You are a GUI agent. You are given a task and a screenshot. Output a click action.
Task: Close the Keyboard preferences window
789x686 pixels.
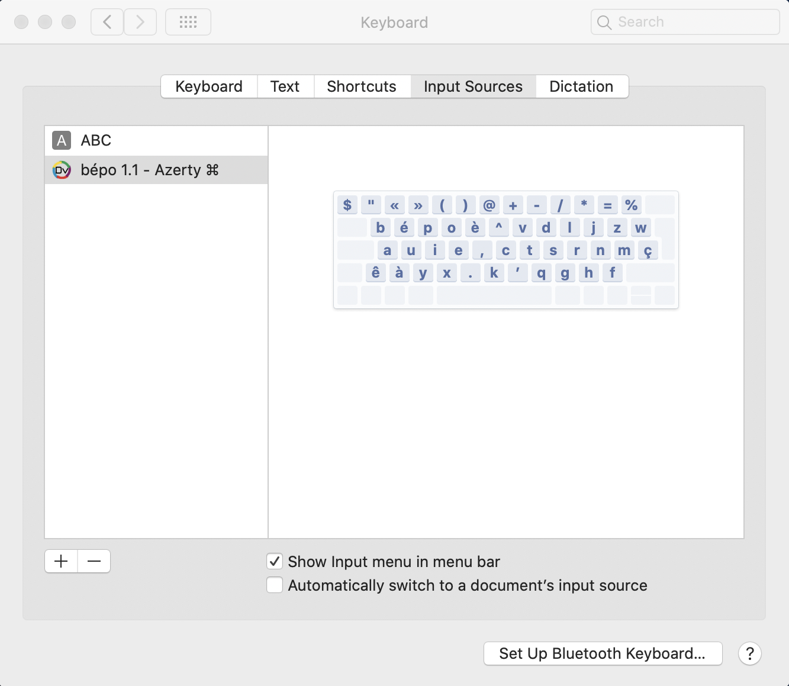point(21,22)
